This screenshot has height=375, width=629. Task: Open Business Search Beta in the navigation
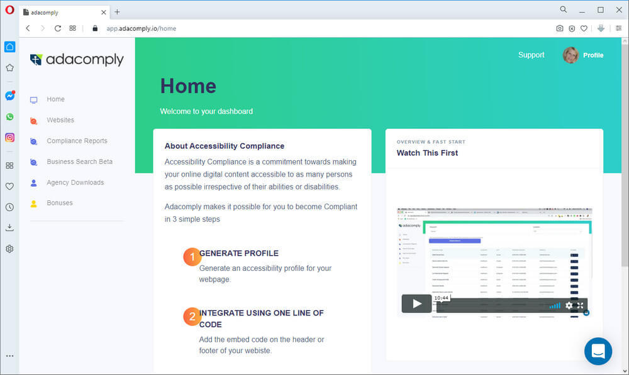[79, 161]
